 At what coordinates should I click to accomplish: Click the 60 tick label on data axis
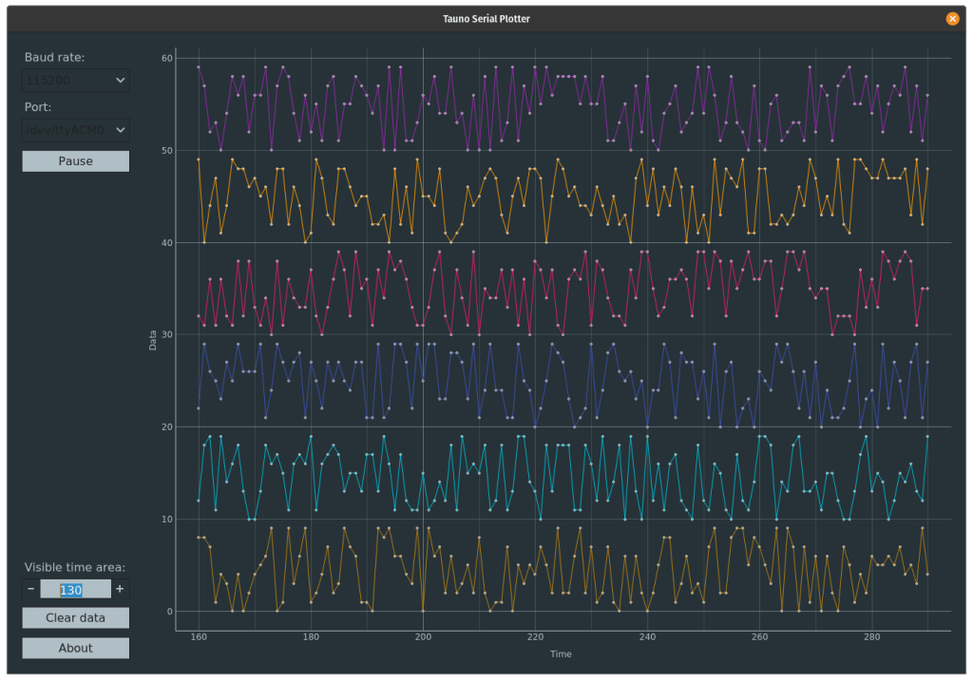(166, 59)
